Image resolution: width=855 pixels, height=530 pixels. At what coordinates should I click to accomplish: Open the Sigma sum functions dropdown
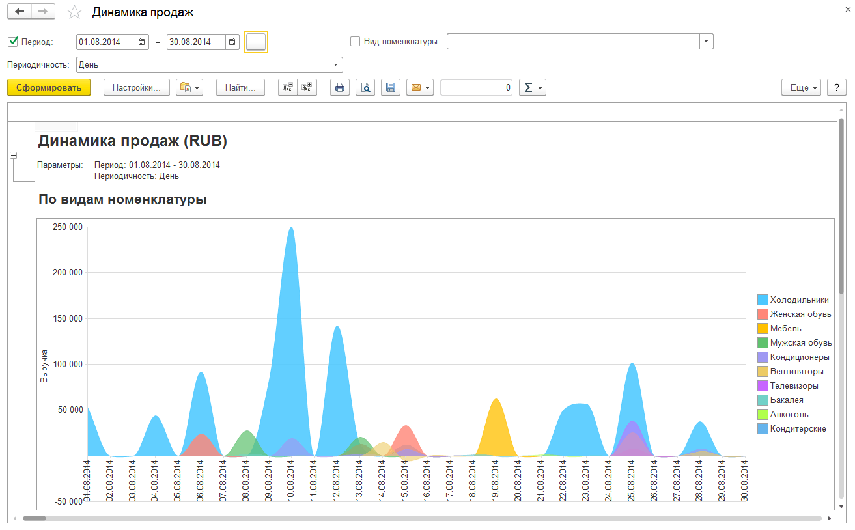click(x=532, y=88)
